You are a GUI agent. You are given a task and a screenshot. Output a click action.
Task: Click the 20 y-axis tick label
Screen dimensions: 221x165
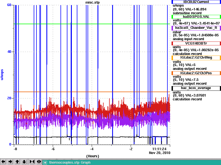tap(9, 98)
